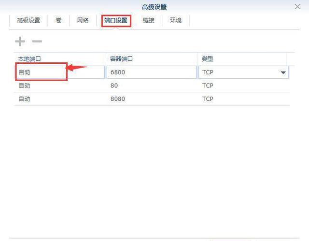Go to the 网络 tab
309x241 pixels.
pyautogui.click(x=83, y=20)
